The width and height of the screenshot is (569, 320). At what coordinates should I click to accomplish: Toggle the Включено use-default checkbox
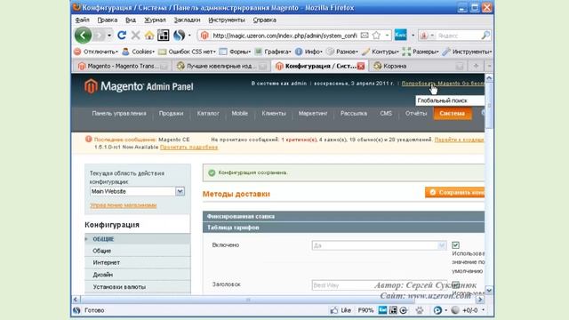pyautogui.click(x=455, y=245)
